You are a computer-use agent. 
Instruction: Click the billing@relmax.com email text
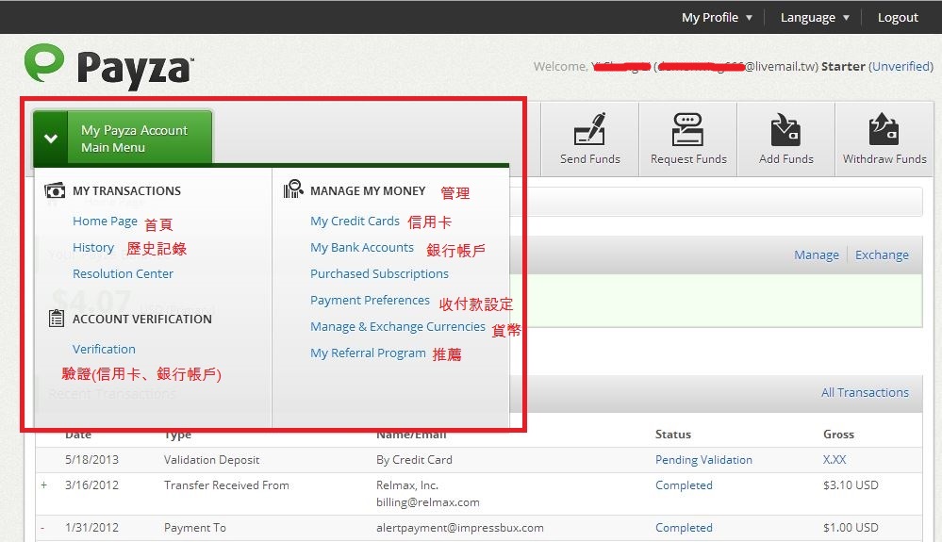click(428, 502)
